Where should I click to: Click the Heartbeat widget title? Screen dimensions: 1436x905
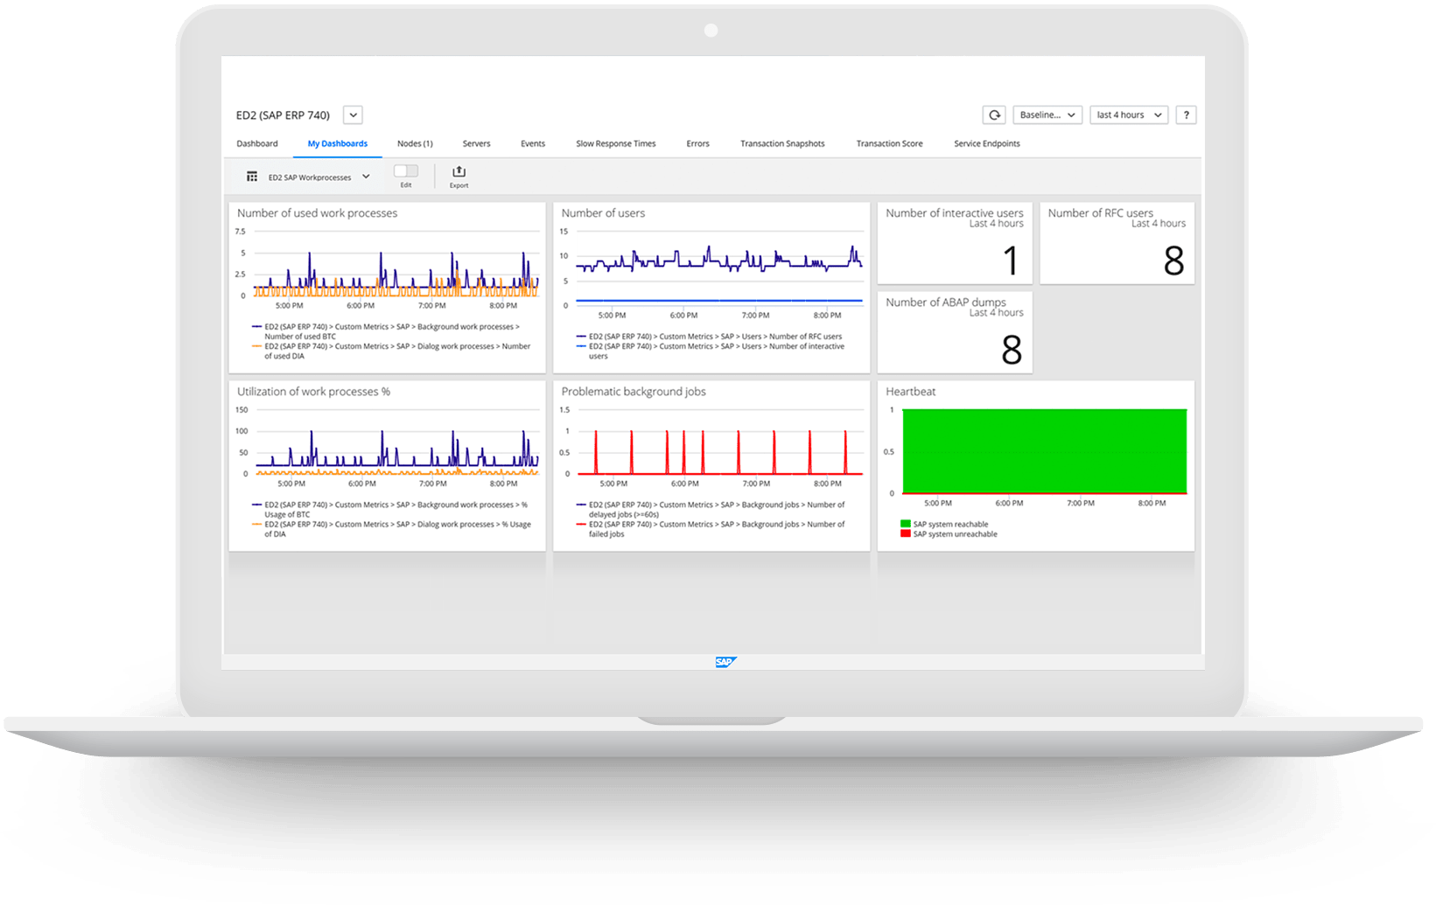coord(910,392)
